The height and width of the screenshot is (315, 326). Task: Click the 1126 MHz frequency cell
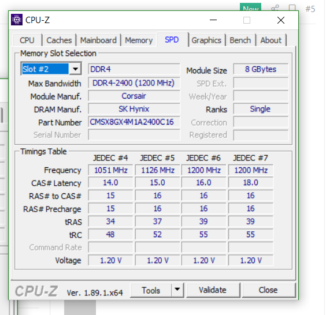157,170
